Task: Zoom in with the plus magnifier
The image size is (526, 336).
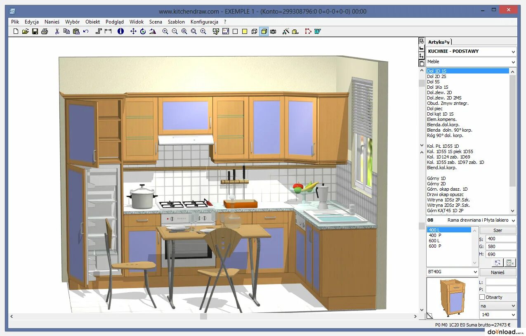Action: tap(165, 31)
